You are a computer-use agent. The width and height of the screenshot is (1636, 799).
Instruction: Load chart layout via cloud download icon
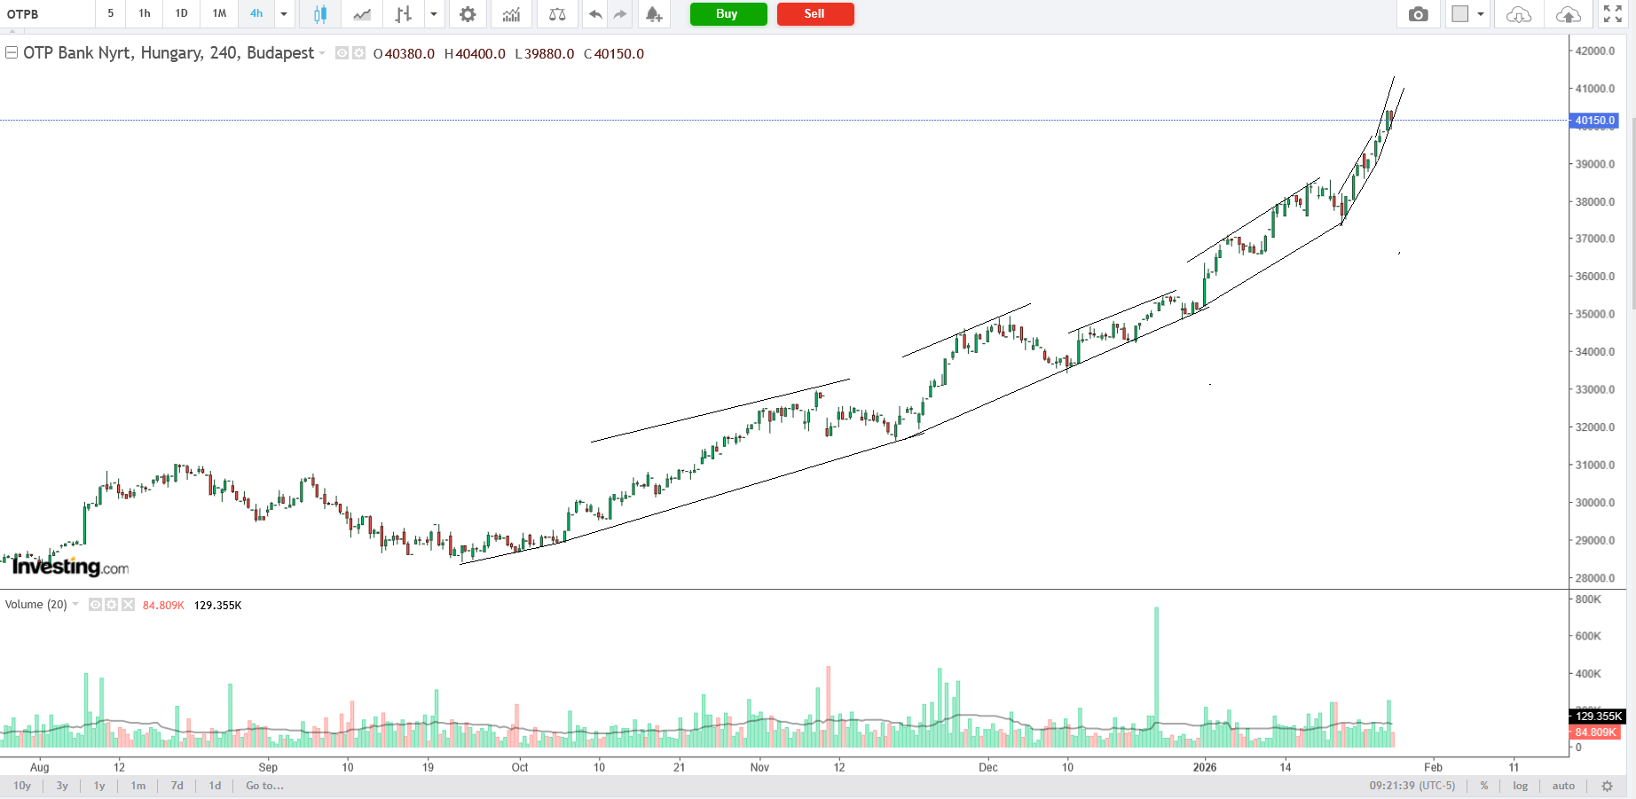pos(1518,14)
